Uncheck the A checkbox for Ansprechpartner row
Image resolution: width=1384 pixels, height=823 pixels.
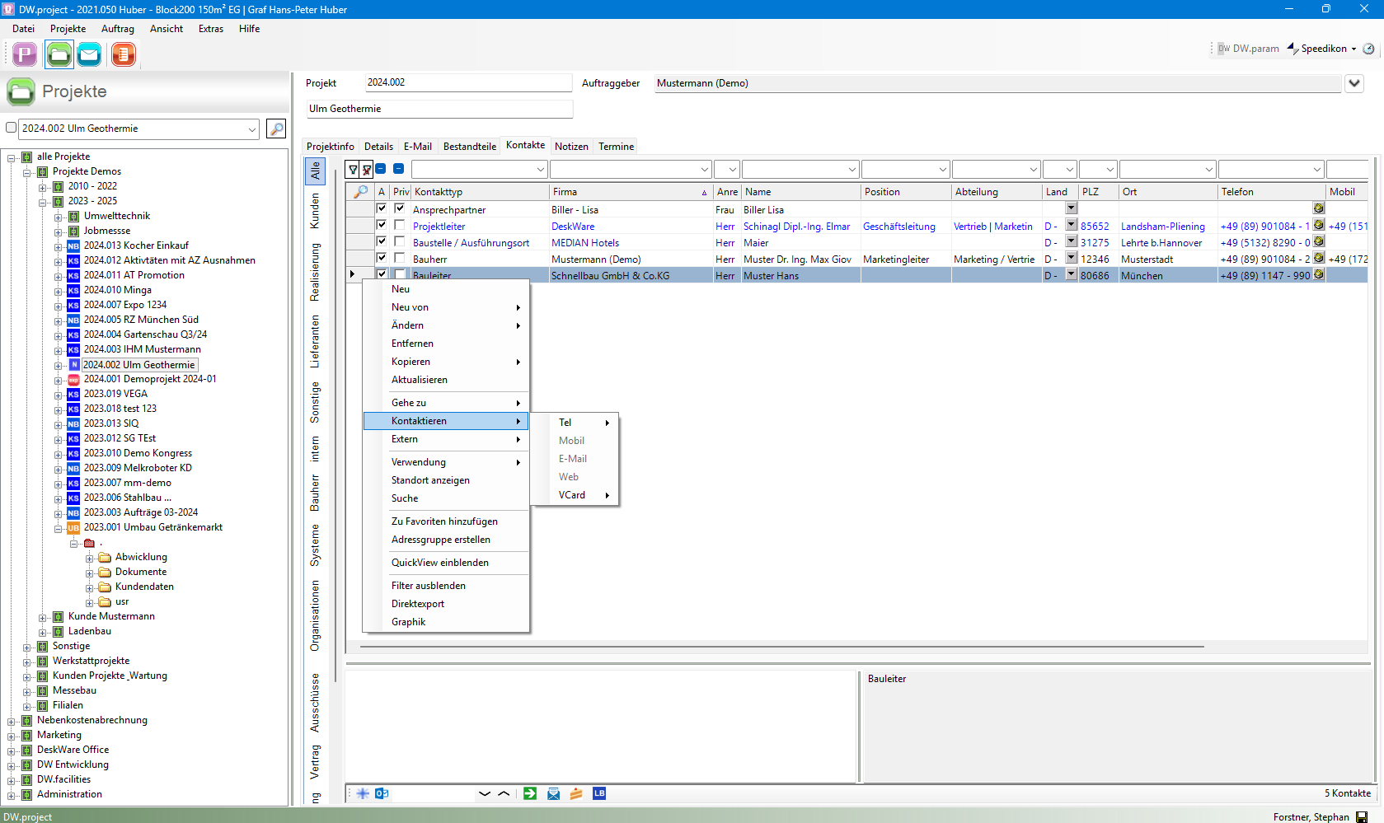point(382,209)
